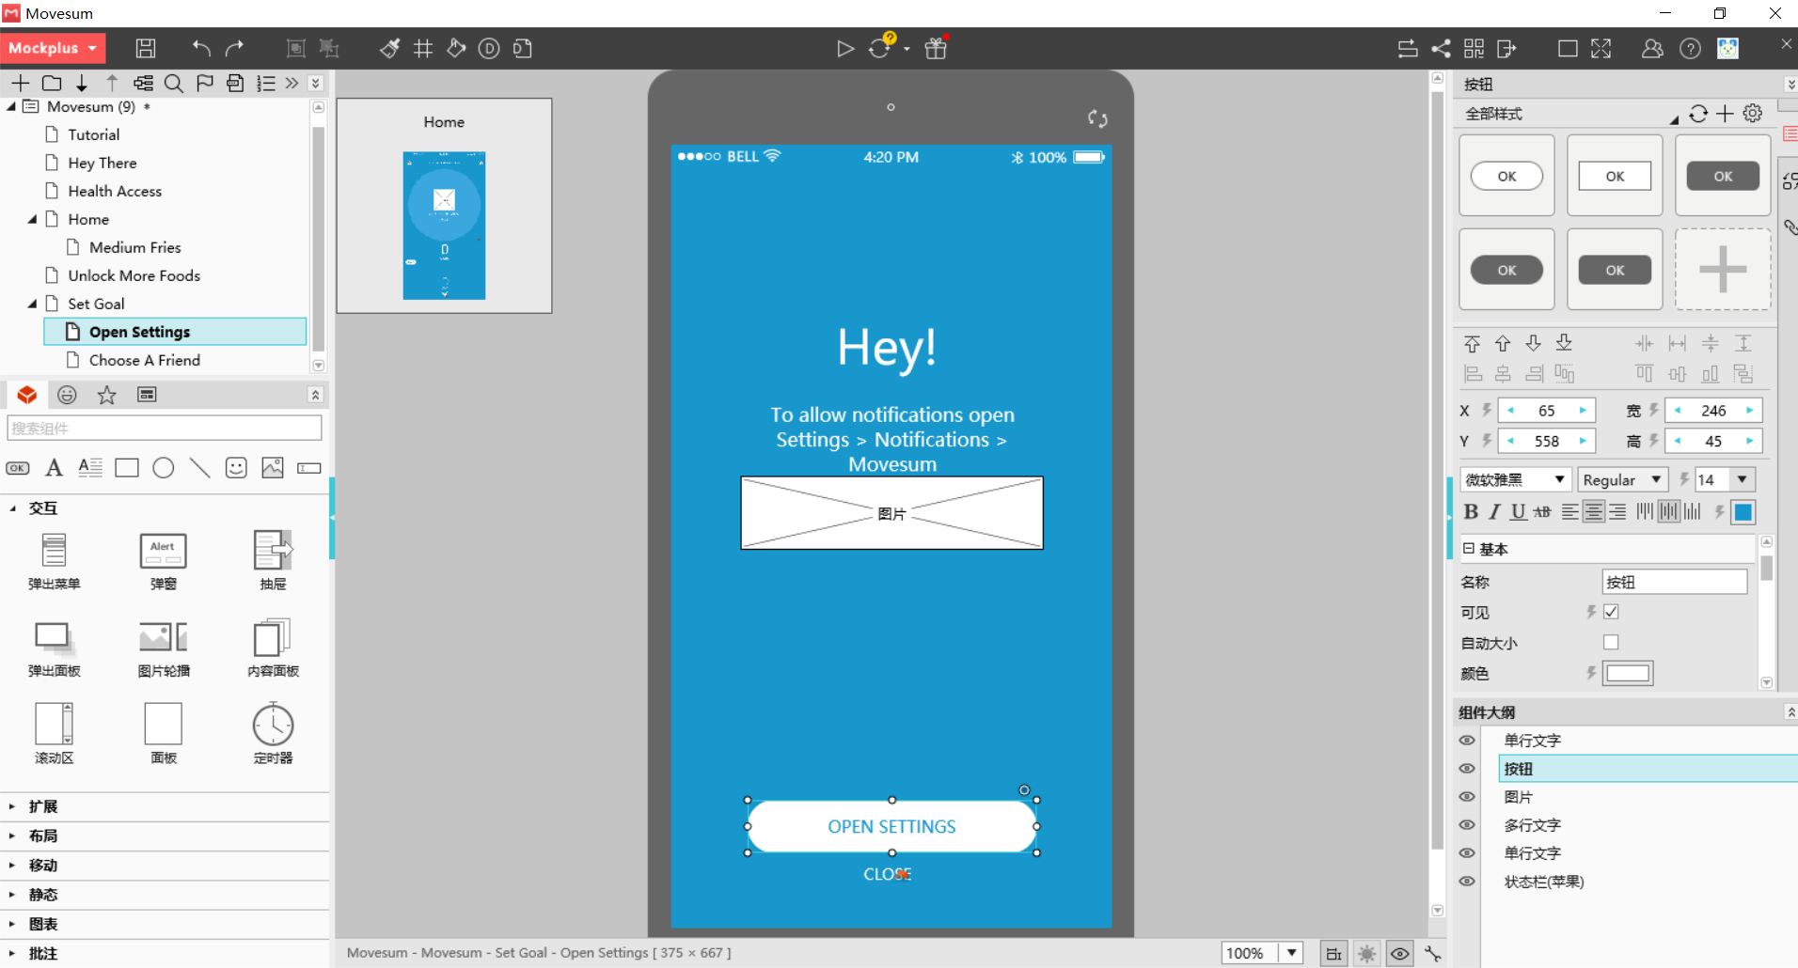This screenshot has width=1798, height=968.
Task: Toggle eye preview icon in status bar
Action: click(x=1400, y=954)
